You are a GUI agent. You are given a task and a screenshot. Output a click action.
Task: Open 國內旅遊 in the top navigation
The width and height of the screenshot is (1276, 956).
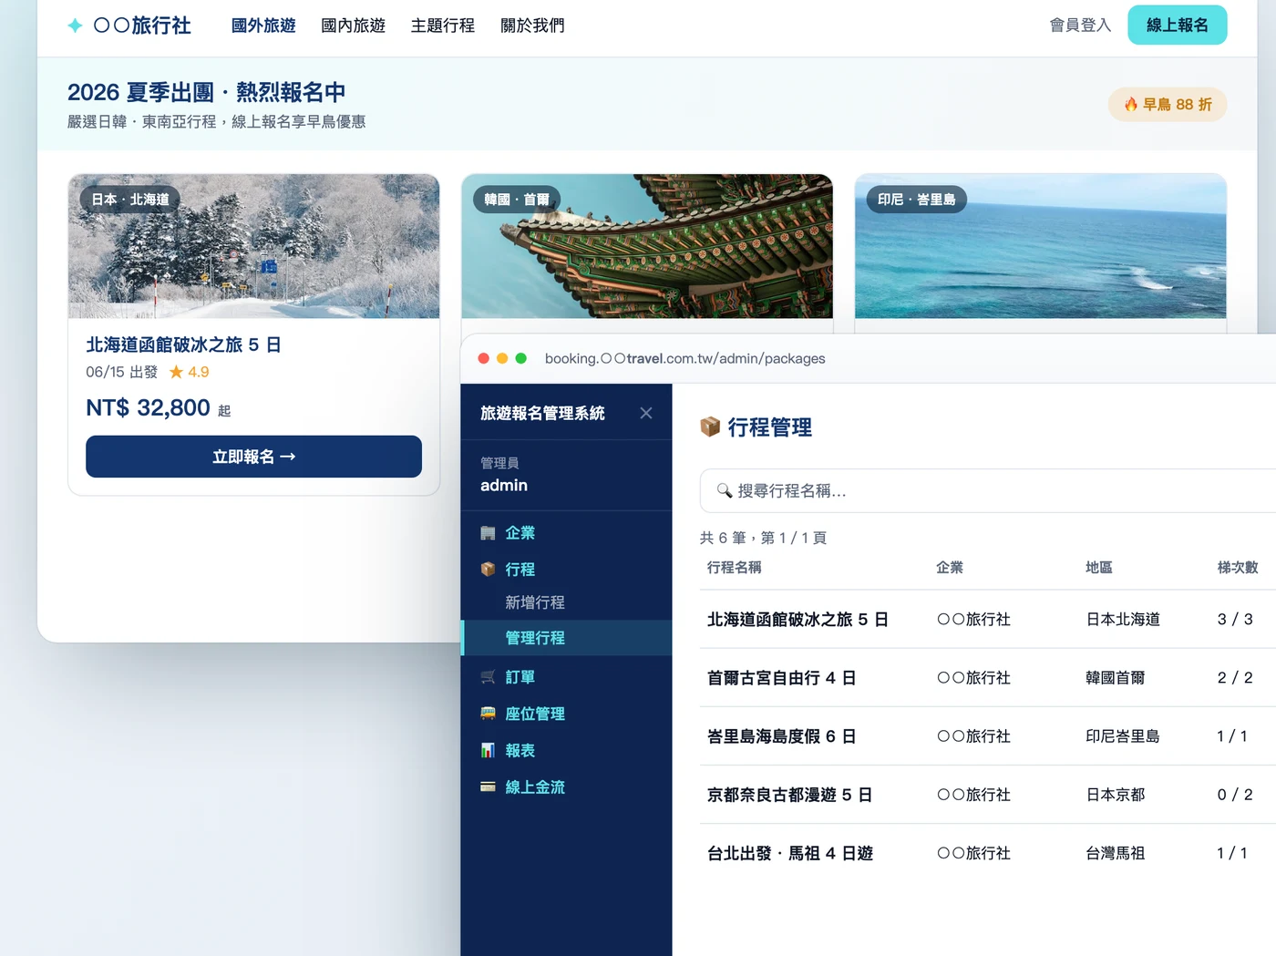(353, 26)
